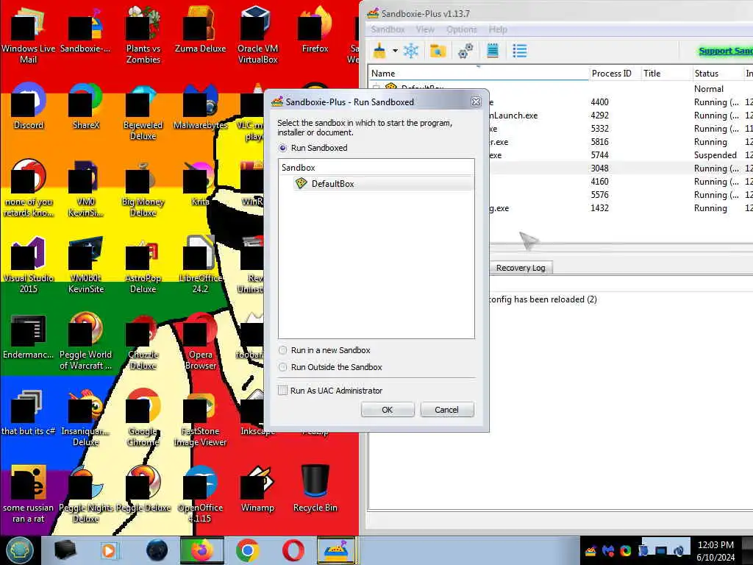
Task: Click the broom cleanup icon in Sandboxie toolbar
Action: pyautogui.click(x=379, y=51)
